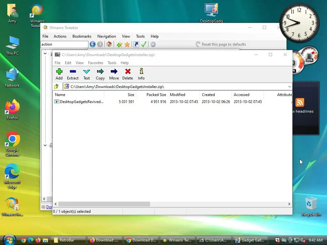Click the Start orb button
This screenshot has width=327, height=245.
click(x=9, y=240)
